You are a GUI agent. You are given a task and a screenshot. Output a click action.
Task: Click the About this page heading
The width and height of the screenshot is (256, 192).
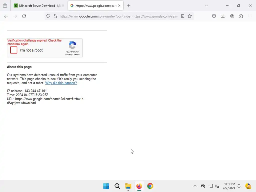point(19,67)
